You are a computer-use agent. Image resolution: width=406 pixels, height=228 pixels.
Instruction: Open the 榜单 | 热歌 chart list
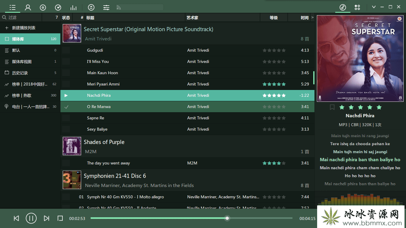[30, 96]
